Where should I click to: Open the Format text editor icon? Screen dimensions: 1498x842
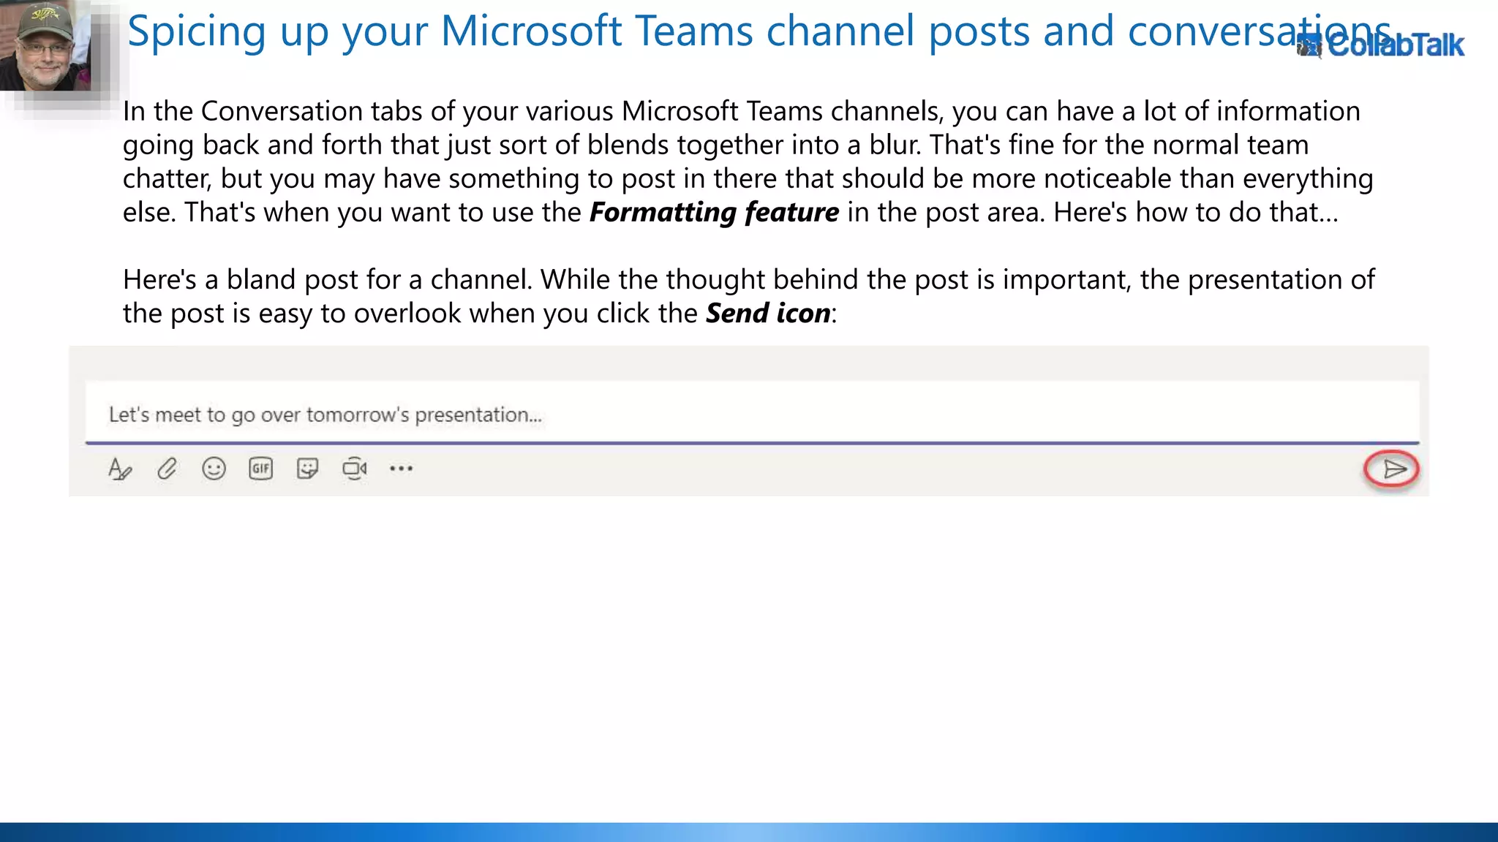click(120, 469)
